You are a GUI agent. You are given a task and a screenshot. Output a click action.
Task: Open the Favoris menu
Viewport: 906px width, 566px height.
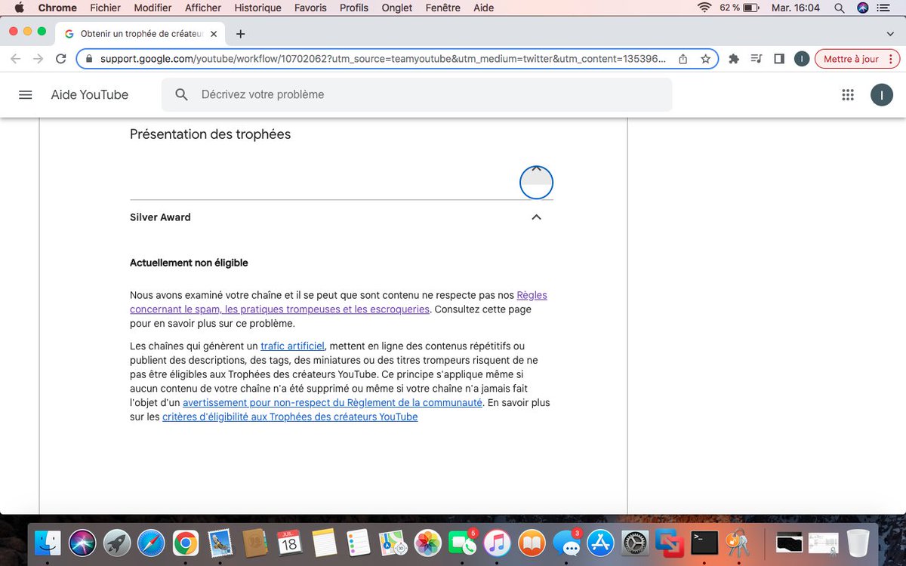(310, 8)
